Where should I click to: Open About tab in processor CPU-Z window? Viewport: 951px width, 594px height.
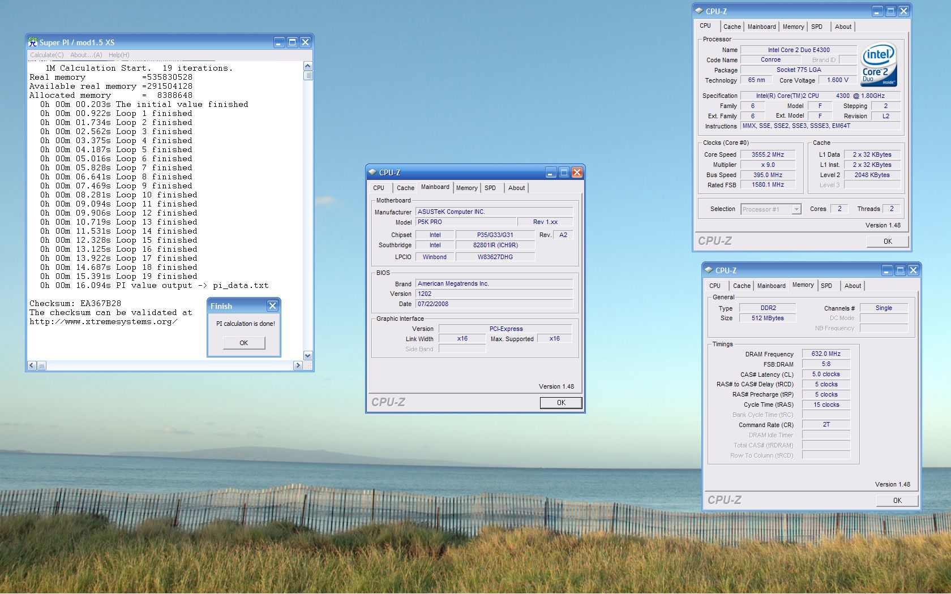843,27
